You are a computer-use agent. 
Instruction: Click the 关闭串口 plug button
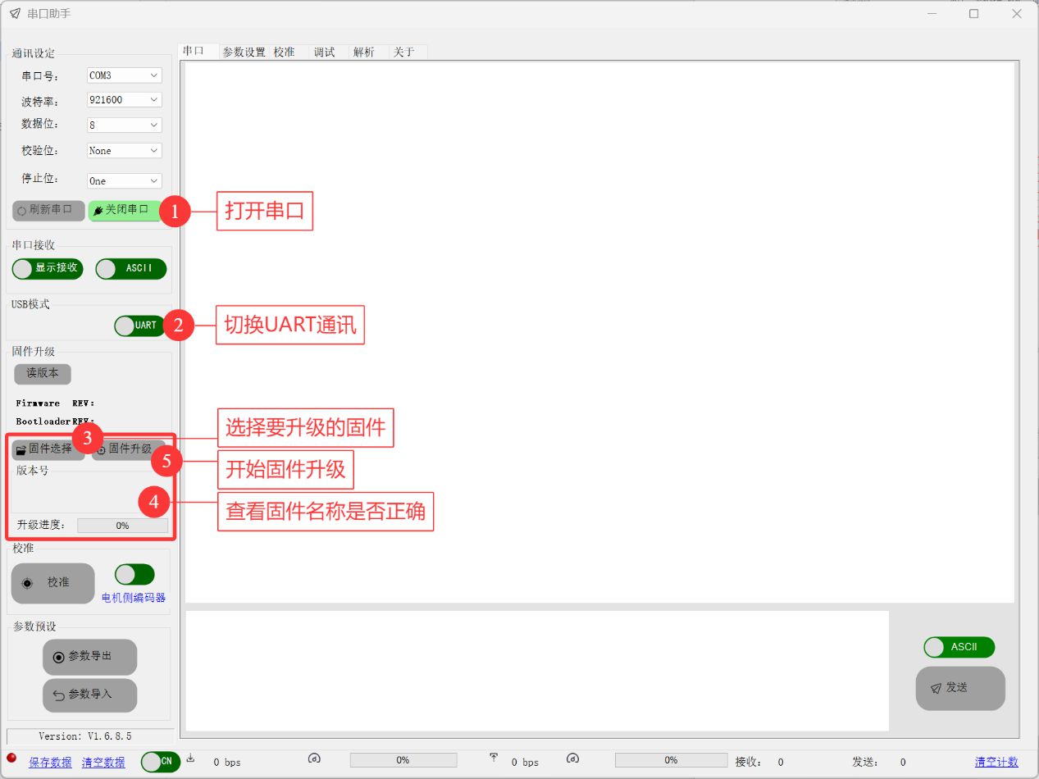(124, 210)
